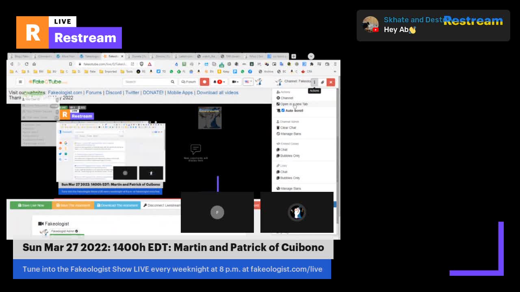This screenshot has height=292, width=520.
Task: Copy Chat embed code
Action: pos(282,150)
